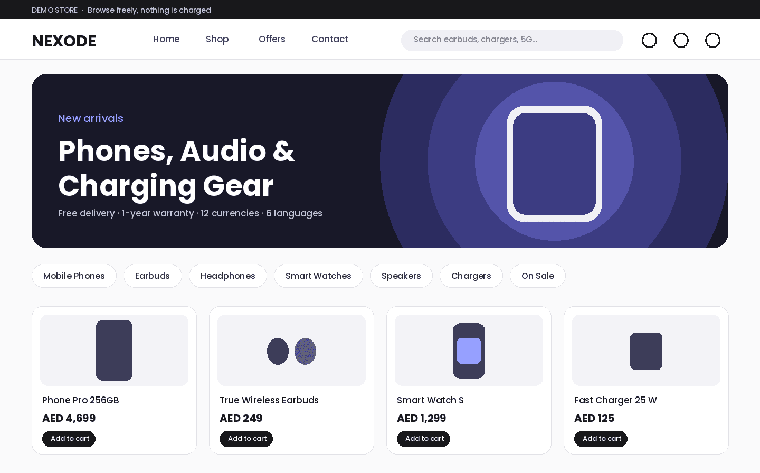
Task: Click the DEMO STORE notice text
Action: (x=121, y=10)
